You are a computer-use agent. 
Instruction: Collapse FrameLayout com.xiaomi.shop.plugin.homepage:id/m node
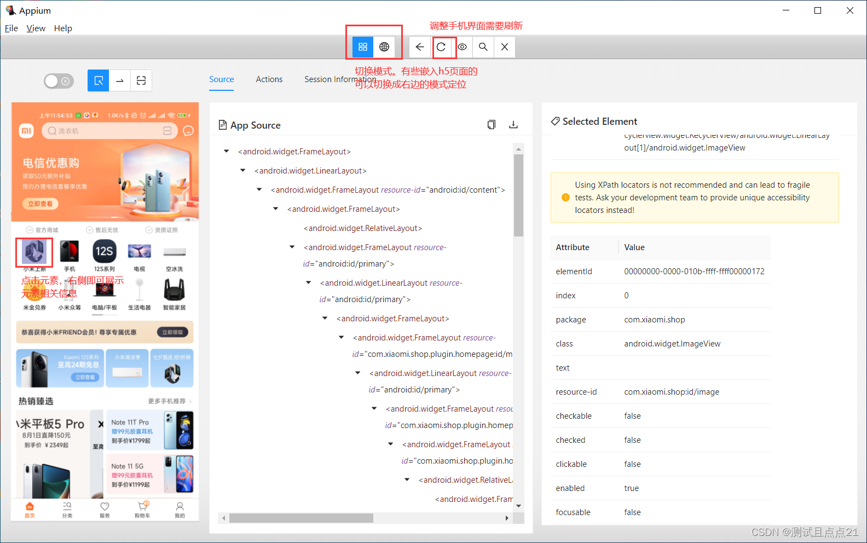(341, 338)
